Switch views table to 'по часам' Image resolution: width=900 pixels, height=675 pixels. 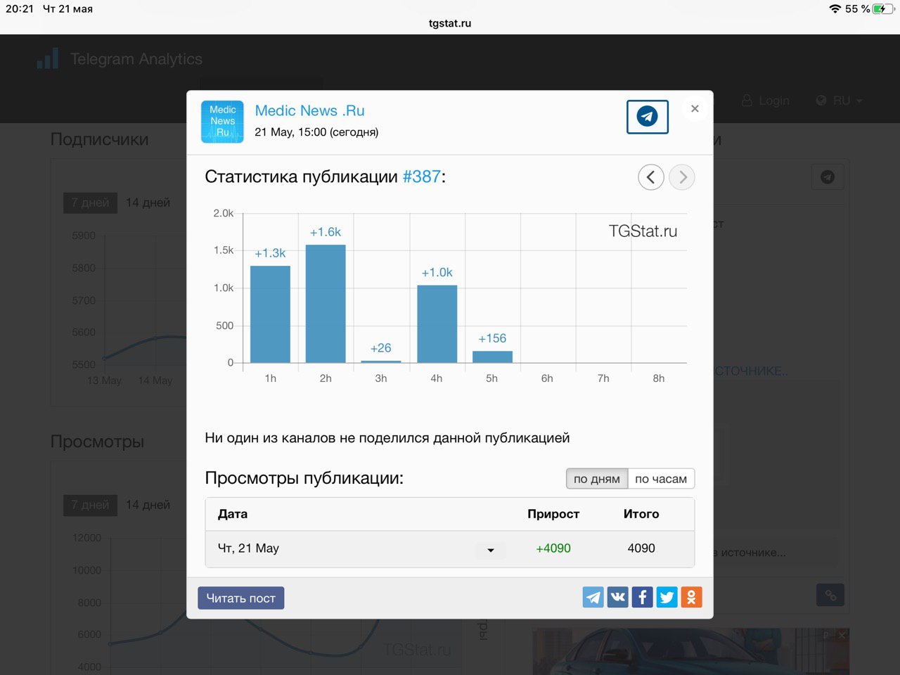point(661,479)
